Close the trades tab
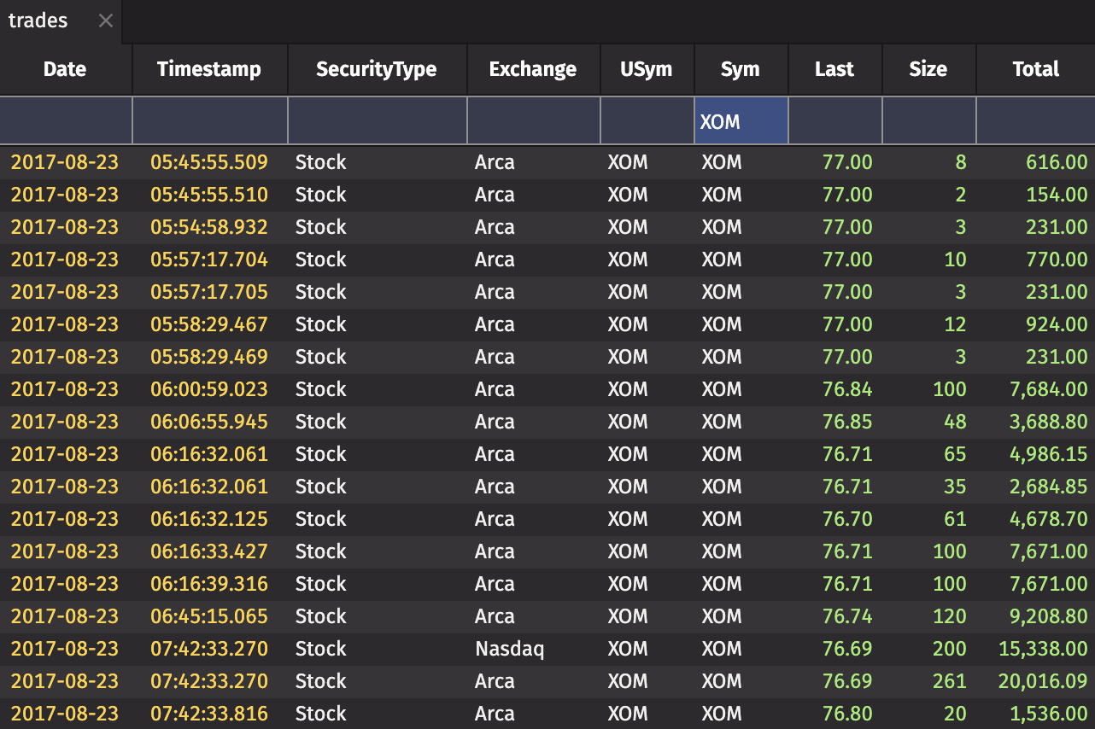Image resolution: width=1095 pixels, height=729 pixels. click(106, 21)
